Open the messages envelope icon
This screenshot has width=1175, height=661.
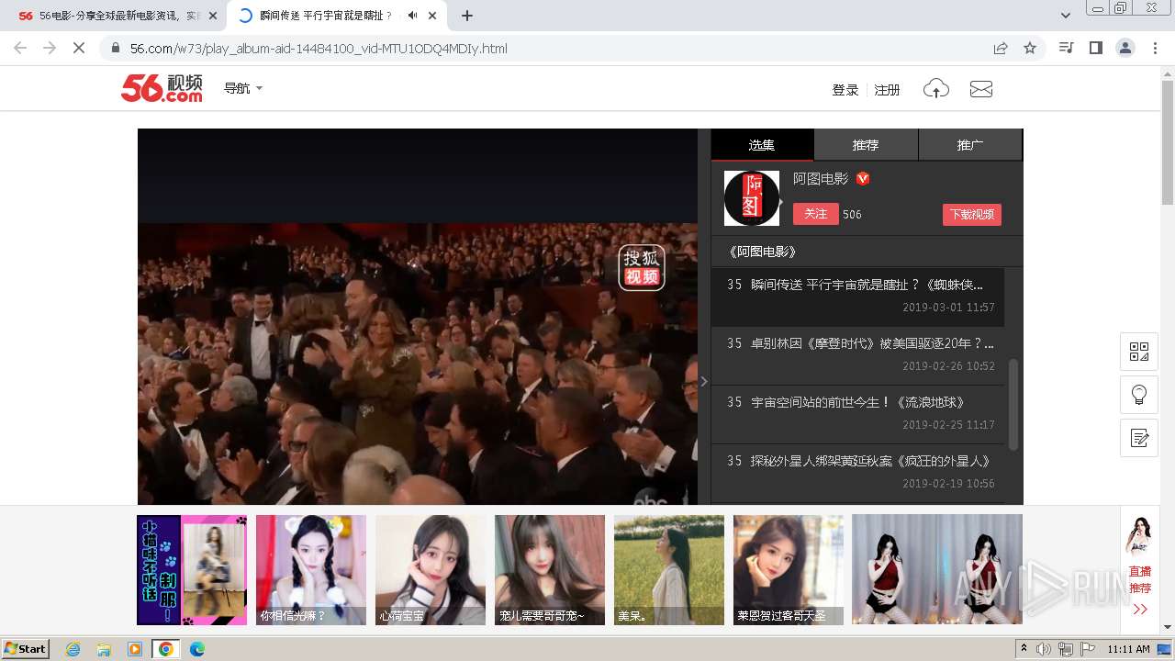pos(981,89)
